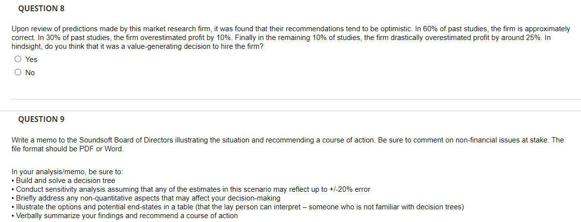This screenshot has height=222, width=581.
Task: Click the text 'file format should be PDF or Word'
Action: (x=67, y=149)
